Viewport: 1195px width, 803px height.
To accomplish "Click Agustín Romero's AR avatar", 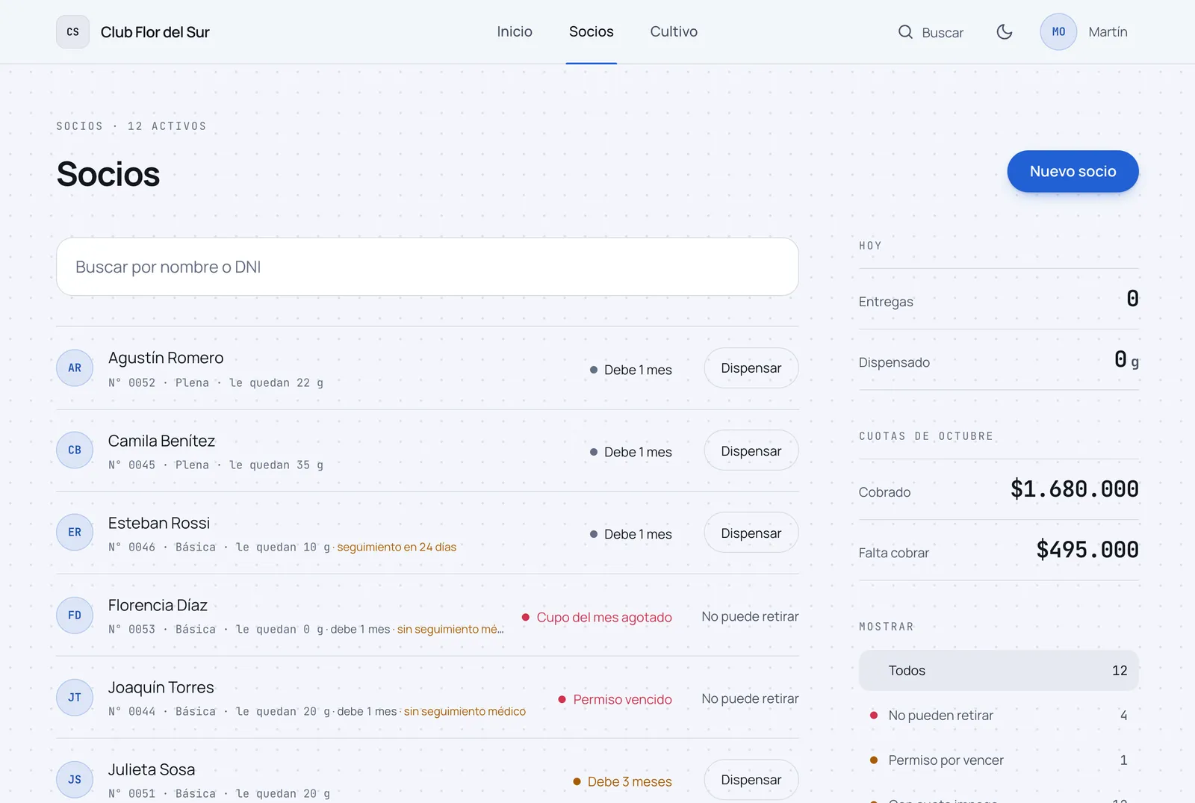I will (75, 368).
